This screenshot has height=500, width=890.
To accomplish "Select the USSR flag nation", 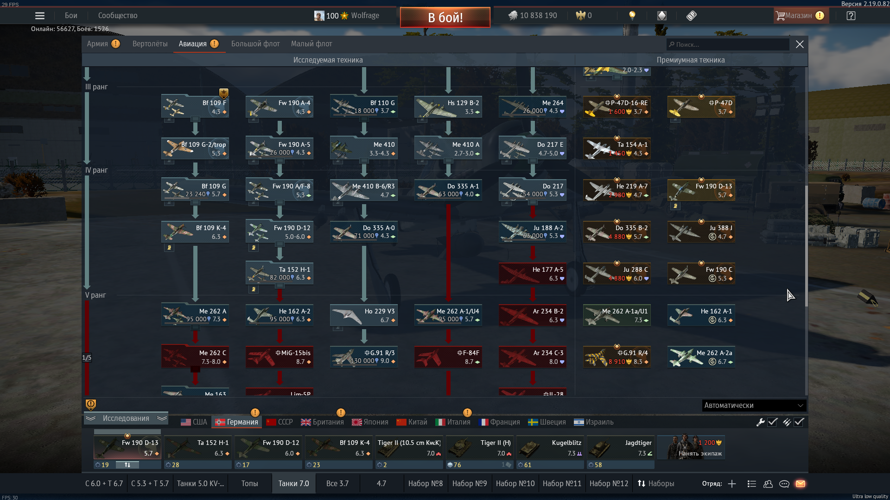I will pyautogui.click(x=280, y=422).
